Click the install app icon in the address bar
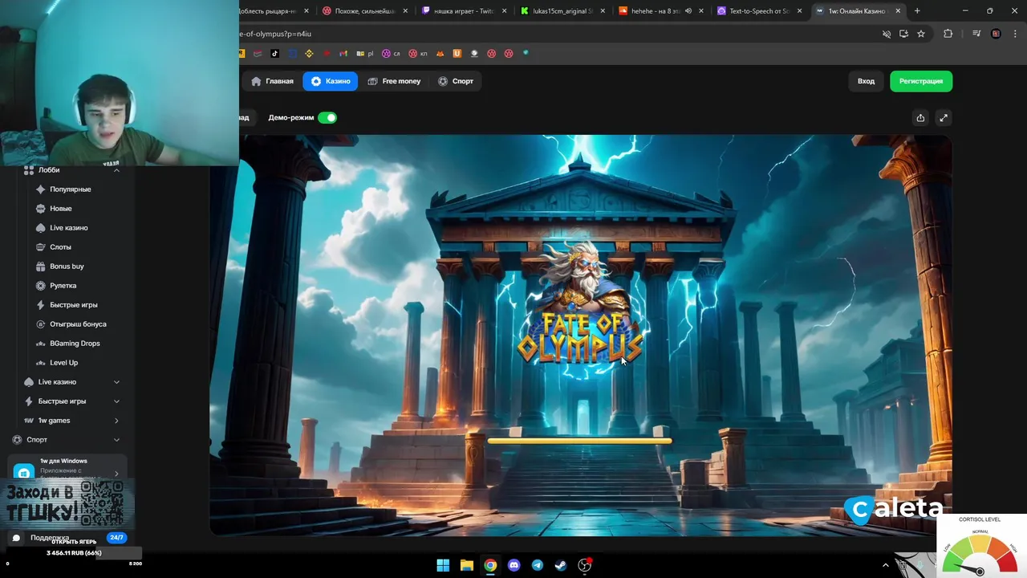 click(903, 34)
